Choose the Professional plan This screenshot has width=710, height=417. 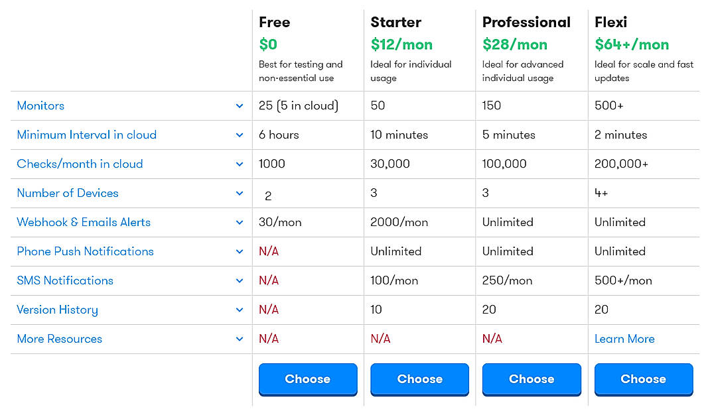click(x=532, y=379)
